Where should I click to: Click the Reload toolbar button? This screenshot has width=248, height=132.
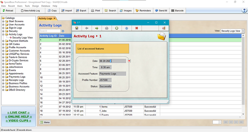click(x=8, y=11)
